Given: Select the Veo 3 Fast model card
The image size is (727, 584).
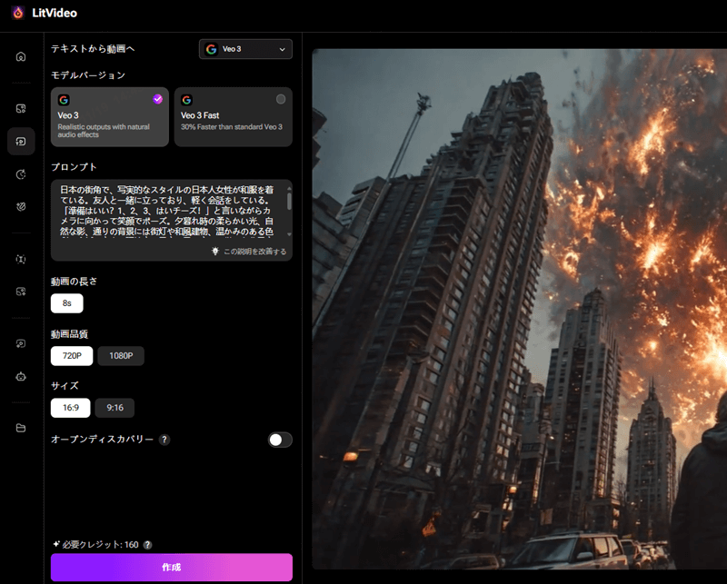Looking at the screenshot, I should click(233, 116).
